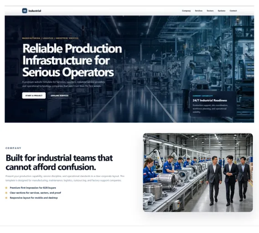Click the bullet dot beside 'Responsive layout'
The width and height of the screenshot is (259, 233).
point(6,197)
